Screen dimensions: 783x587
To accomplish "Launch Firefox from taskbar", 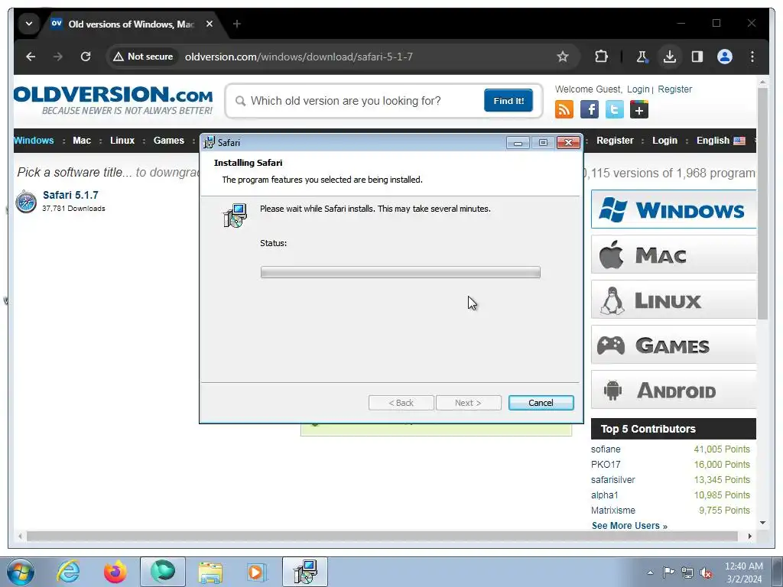I will (x=115, y=572).
